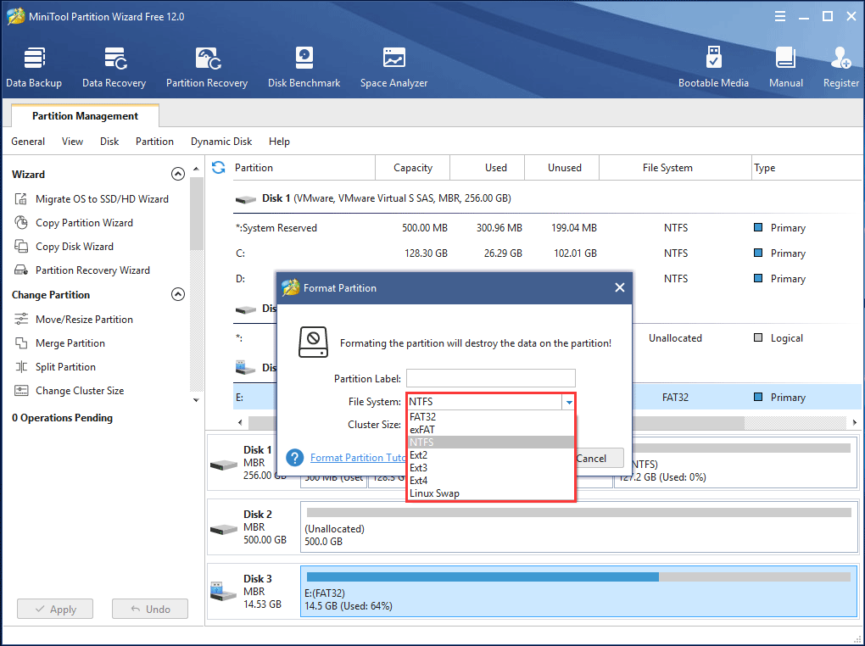
Task: Collapse the Change Partition section
Action: pyautogui.click(x=178, y=293)
